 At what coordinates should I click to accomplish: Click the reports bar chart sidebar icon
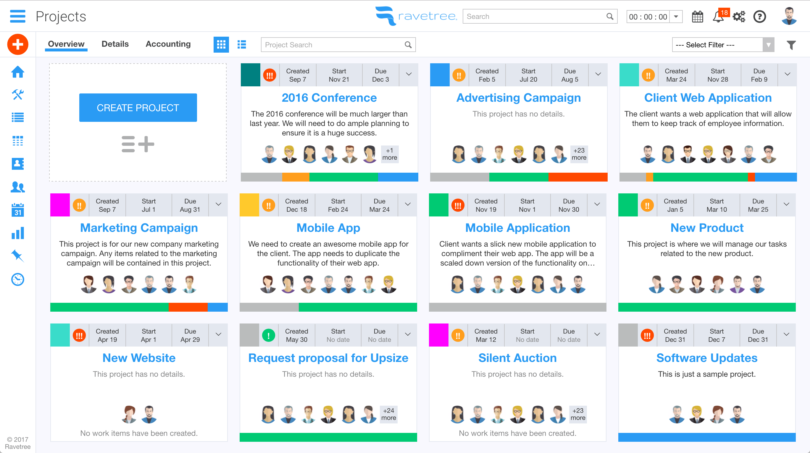pyautogui.click(x=18, y=233)
